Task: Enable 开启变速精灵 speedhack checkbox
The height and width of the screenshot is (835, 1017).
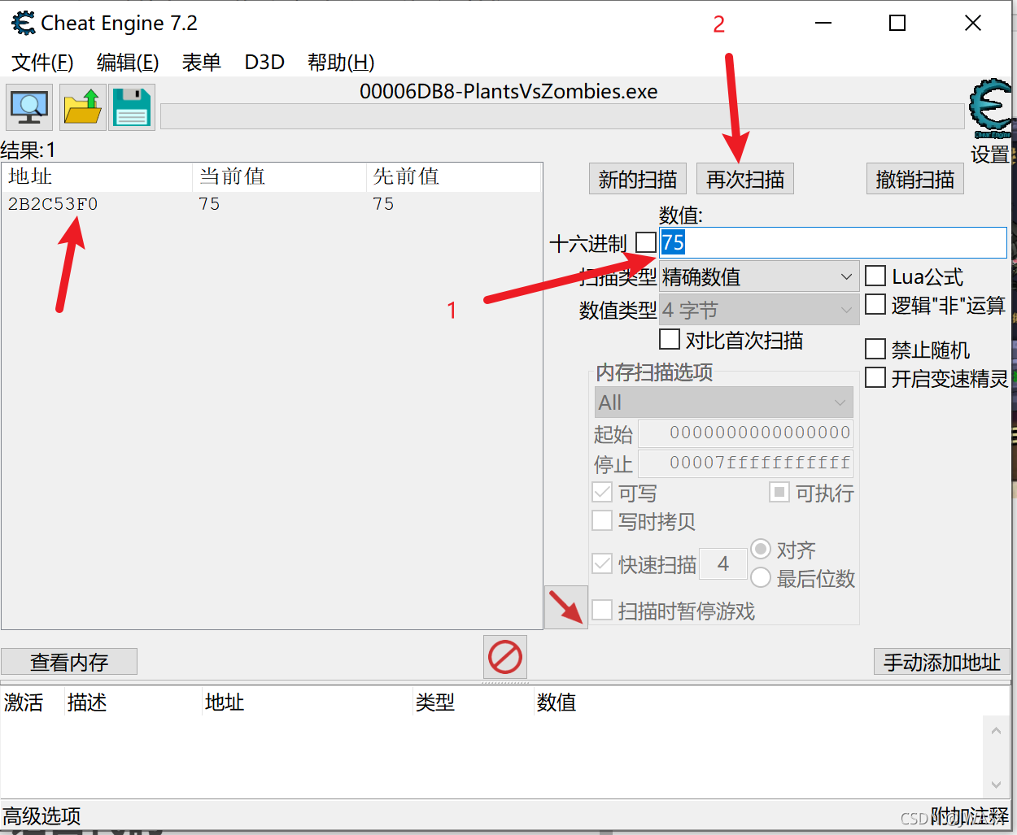Action: pos(875,378)
